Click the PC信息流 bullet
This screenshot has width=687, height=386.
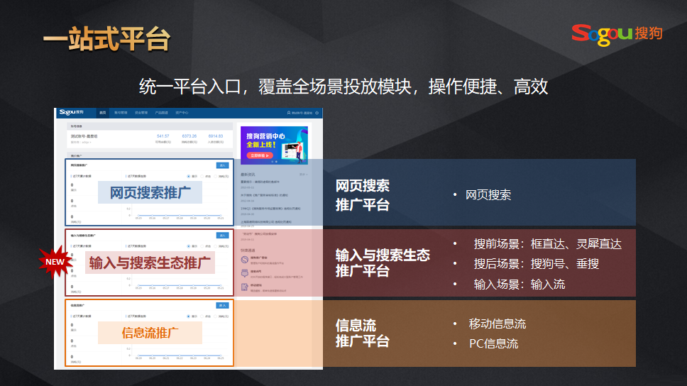[493, 343]
